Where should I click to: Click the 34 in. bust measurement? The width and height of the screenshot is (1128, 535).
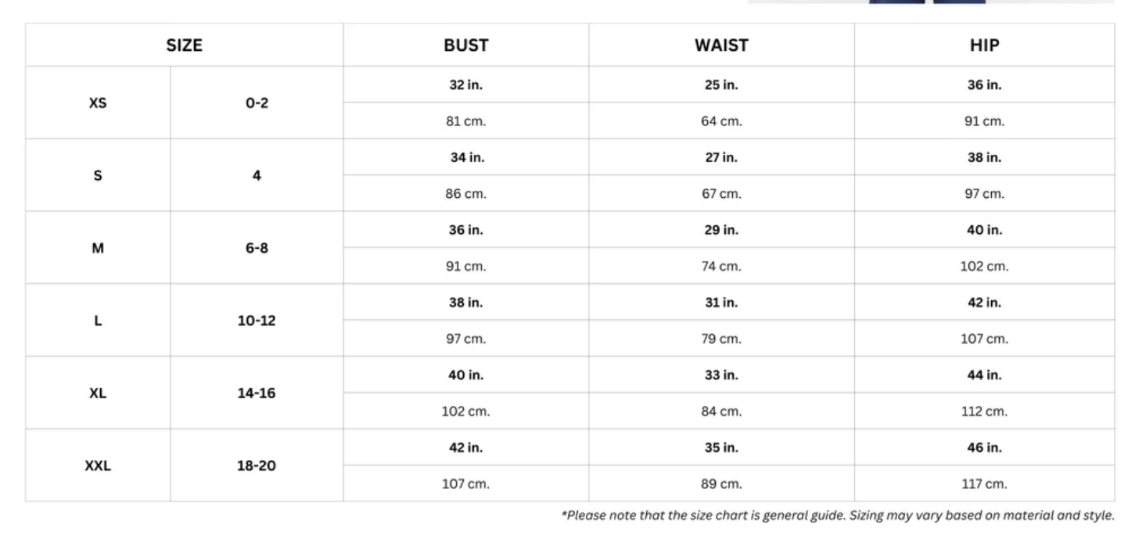point(465,157)
